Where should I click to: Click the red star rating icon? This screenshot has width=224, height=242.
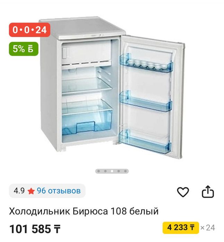coord(31,191)
